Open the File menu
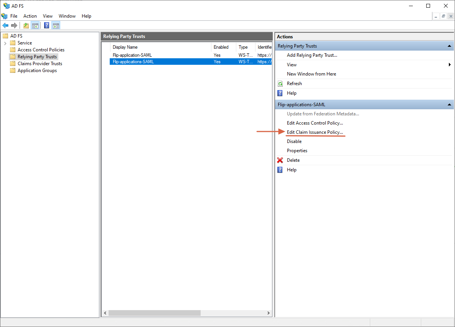The image size is (455, 327). (x=14, y=16)
